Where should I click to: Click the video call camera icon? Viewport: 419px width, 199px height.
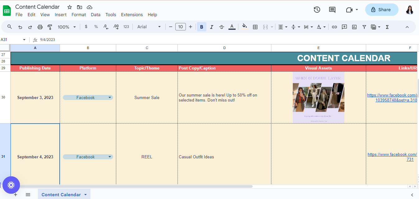coord(349,10)
